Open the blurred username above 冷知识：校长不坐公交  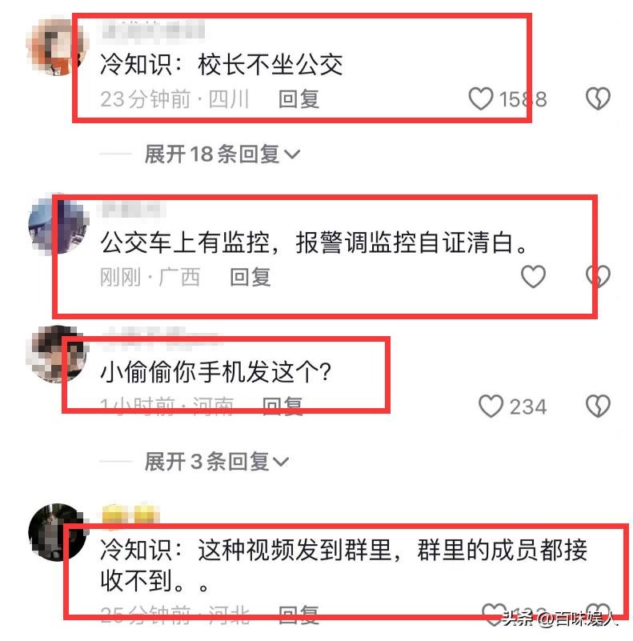(152, 30)
